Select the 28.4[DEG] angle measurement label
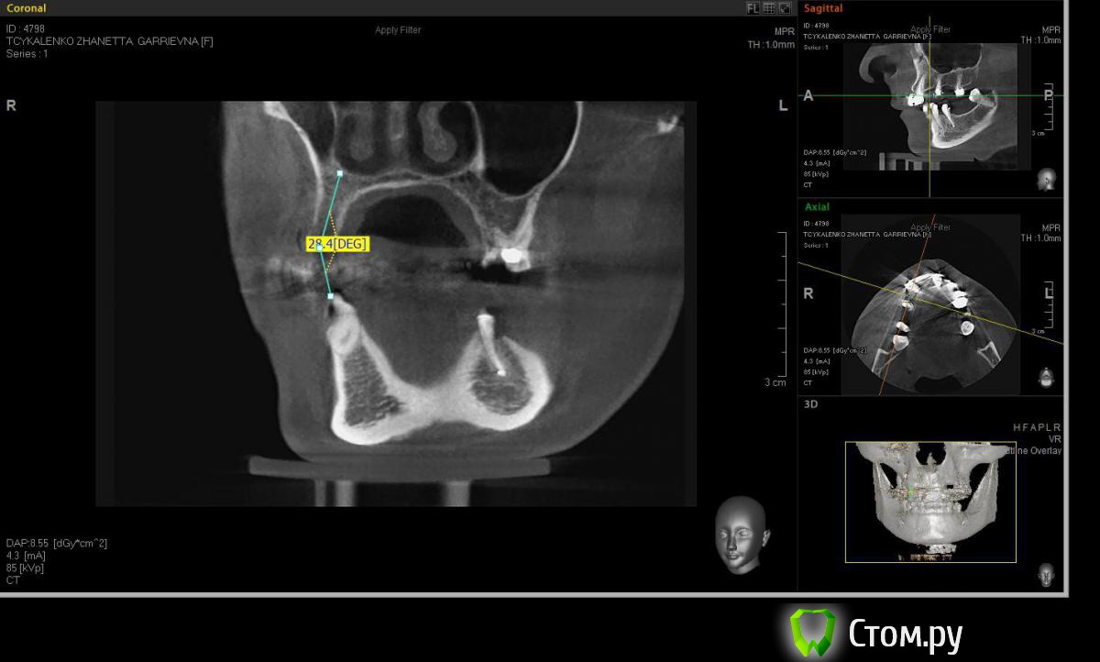 pos(337,244)
